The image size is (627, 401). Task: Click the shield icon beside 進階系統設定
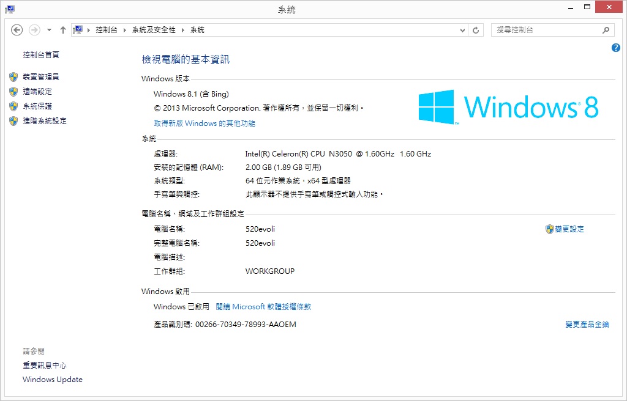coord(13,120)
